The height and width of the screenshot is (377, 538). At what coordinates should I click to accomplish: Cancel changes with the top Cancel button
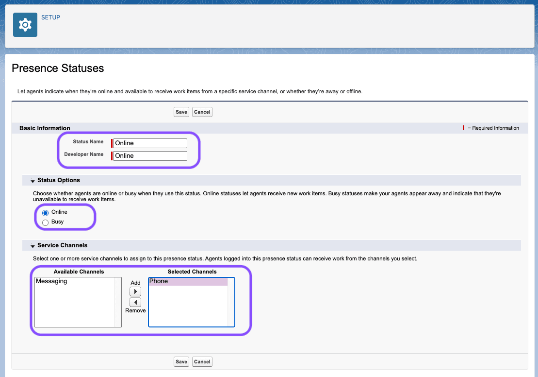click(x=202, y=112)
